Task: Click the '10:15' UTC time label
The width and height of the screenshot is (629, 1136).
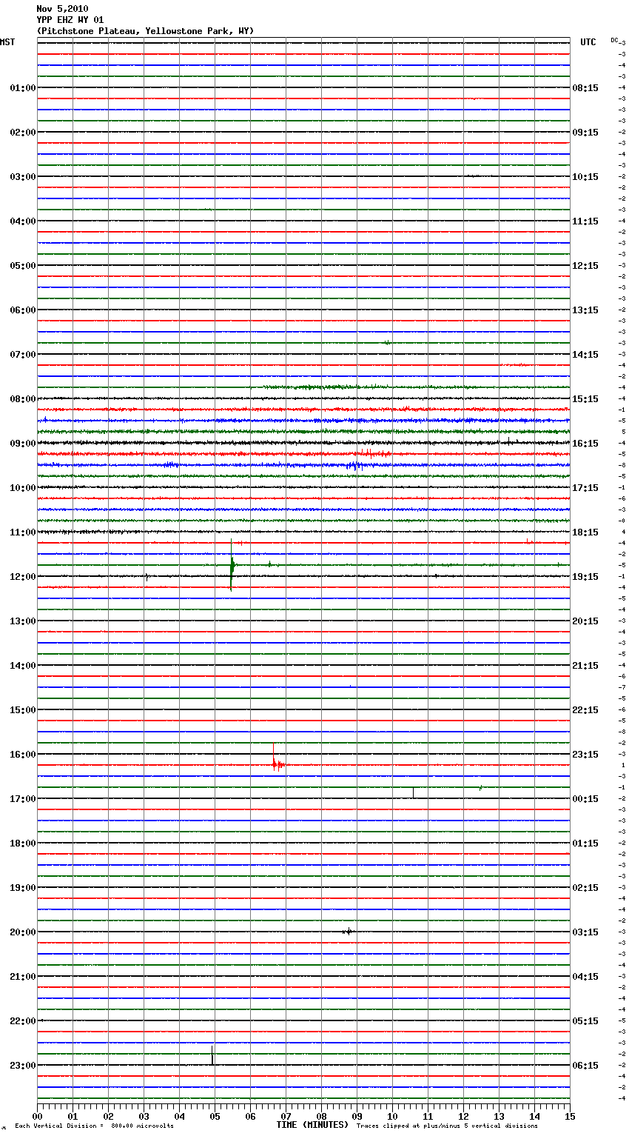Action: tap(585, 177)
